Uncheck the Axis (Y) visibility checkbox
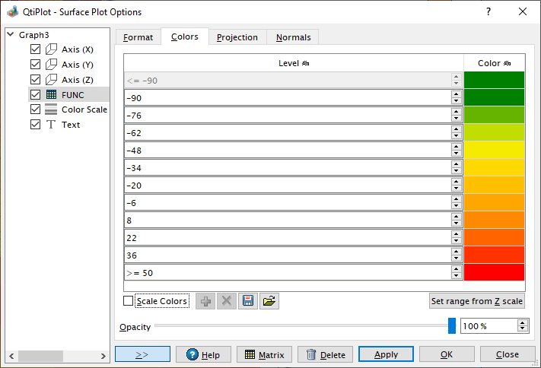 coord(35,65)
